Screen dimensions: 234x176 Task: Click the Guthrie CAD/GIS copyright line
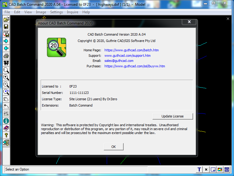pyautogui.click(x=116, y=41)
